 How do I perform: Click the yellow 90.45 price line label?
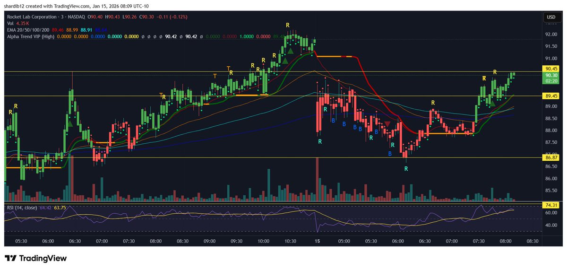550,69
